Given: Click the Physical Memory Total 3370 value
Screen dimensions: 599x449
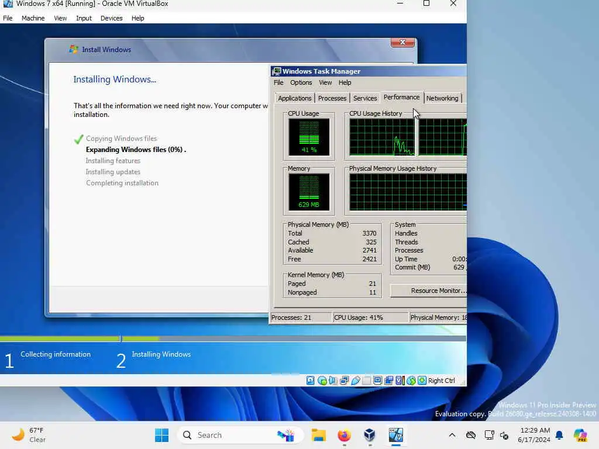Looking at the screenshot, I should tap(369, 233).
